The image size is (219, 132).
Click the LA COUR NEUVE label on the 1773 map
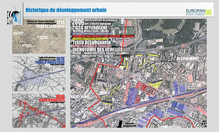pyautogui.click(x=42, y=37)
